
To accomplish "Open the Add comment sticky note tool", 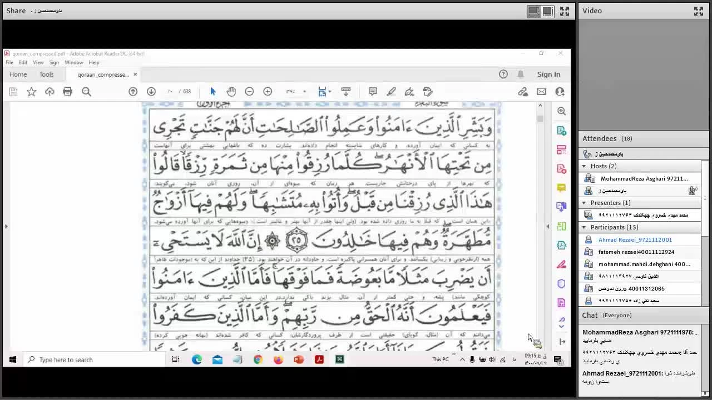I will tap(373, 92).
